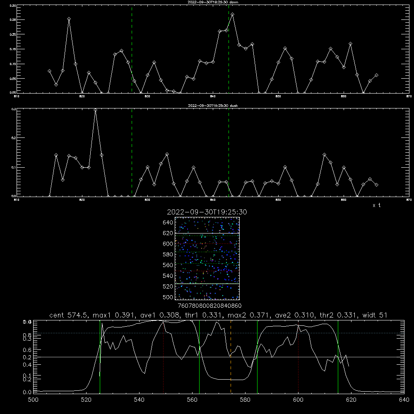Screen dimensions: 414x414
Task: Click the lower white line in the image panel
Action: click(x=207, y=284)
